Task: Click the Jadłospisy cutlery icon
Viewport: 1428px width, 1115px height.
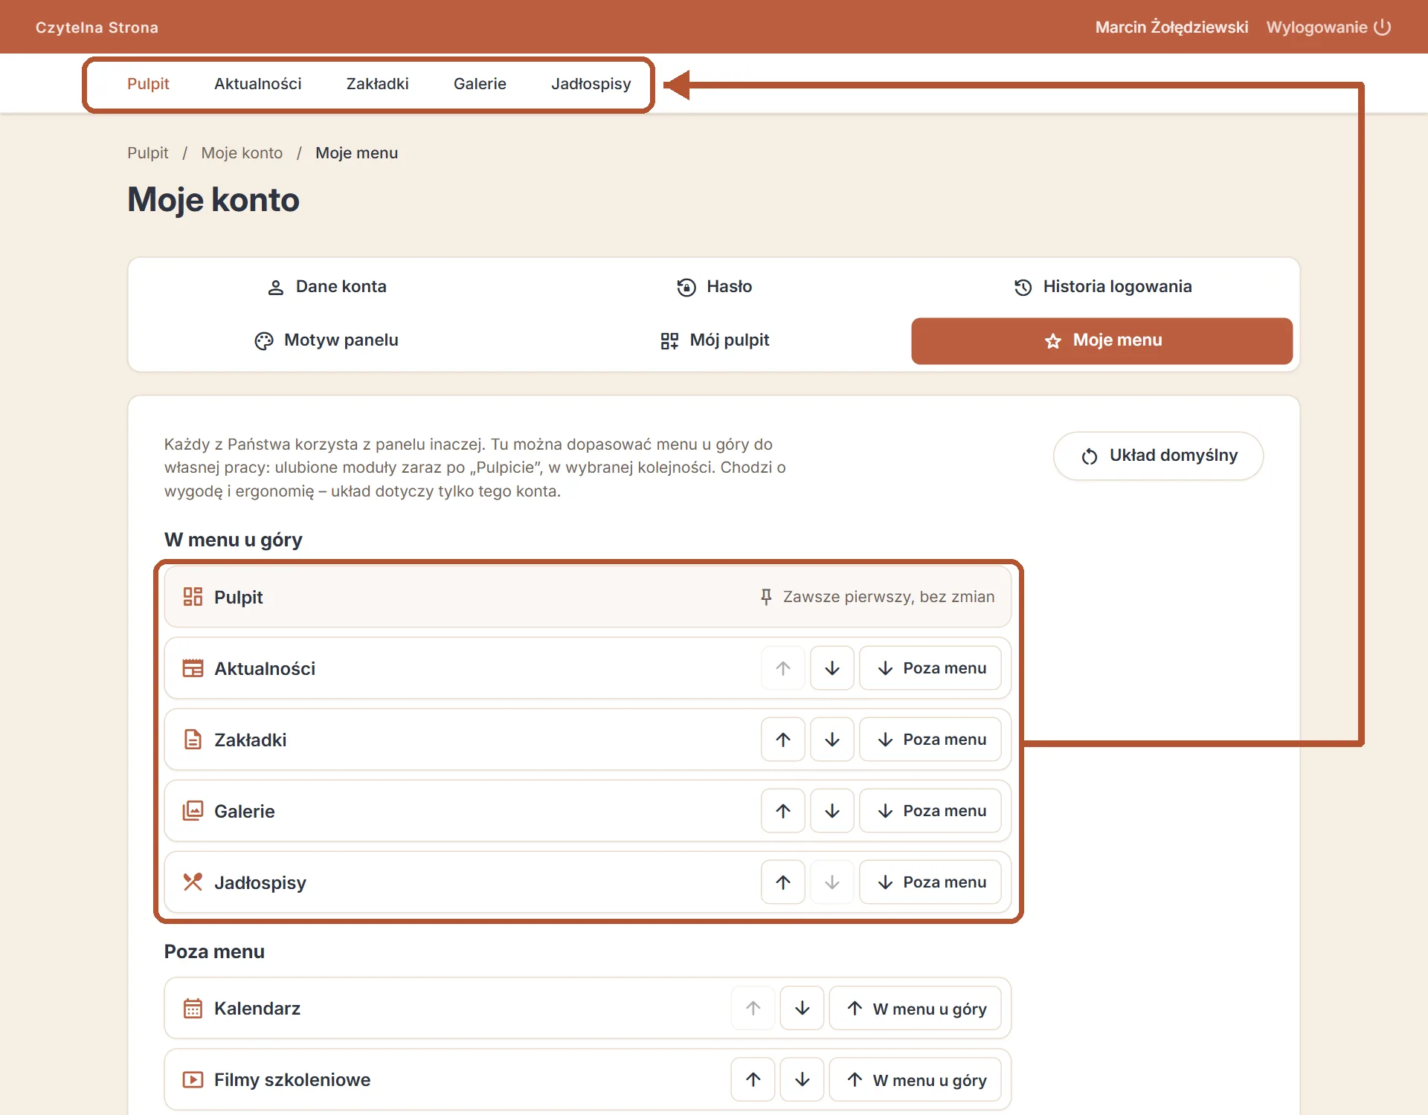Action: pyautogui.click(x=193, y=882)
